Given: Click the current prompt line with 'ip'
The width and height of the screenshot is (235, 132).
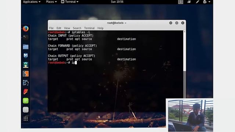Looking at the screenshot, I should 62,63.
